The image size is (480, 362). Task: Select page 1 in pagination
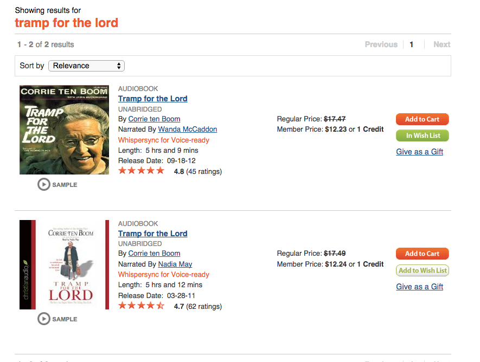(x=412, y=44)
